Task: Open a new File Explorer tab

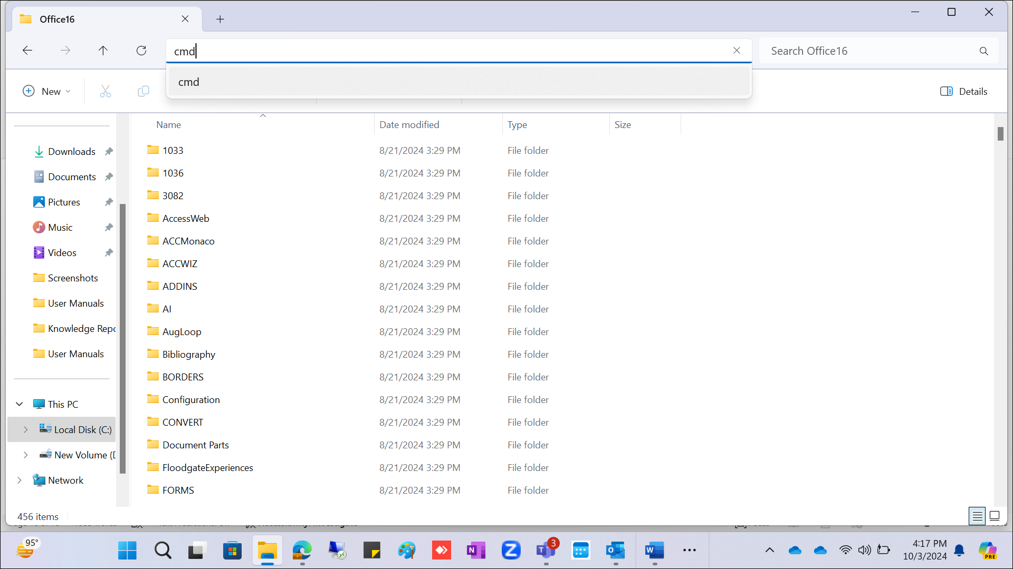Action: click(x=220, y=19)
